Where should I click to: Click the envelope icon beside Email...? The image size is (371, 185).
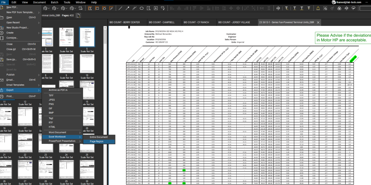click(2, 80)
